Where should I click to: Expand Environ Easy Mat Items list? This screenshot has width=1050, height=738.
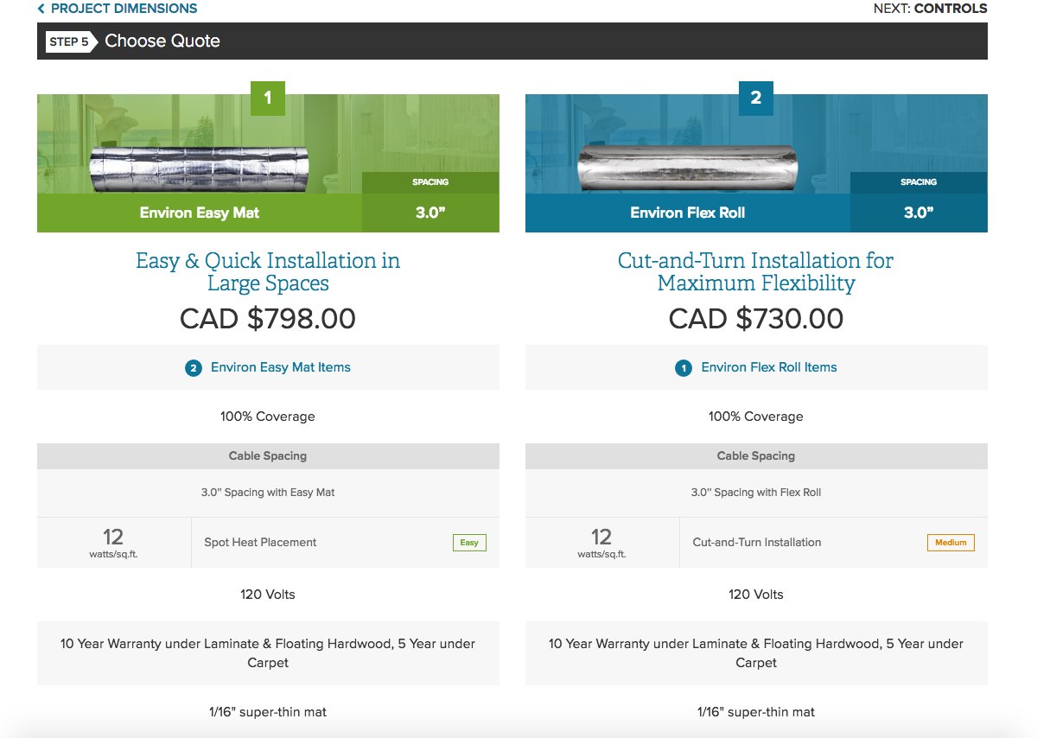point(280,367)
